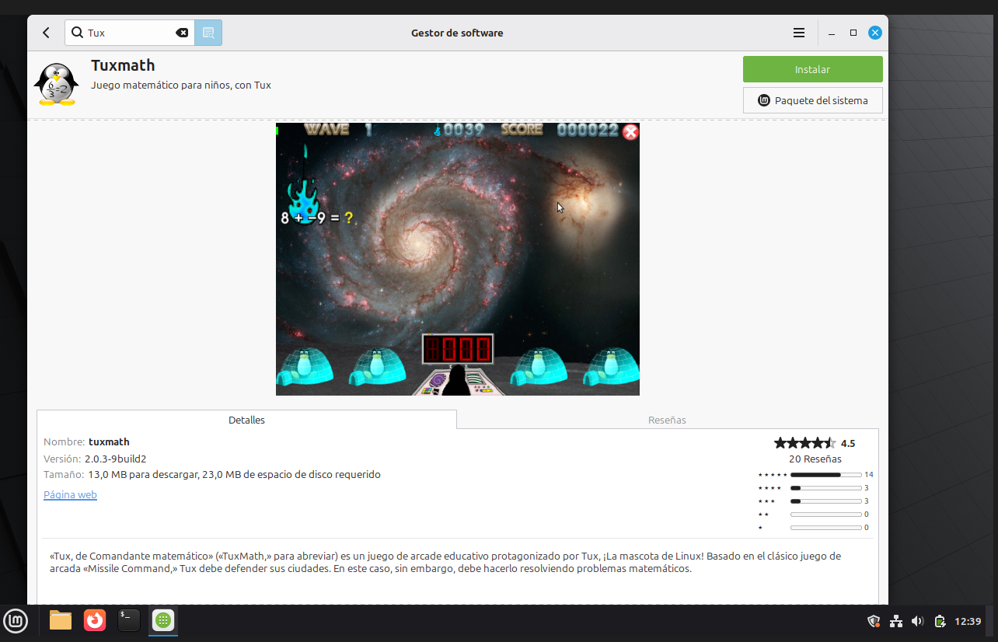Click the subtitle Juego matemático para niños

pos(181,85)
